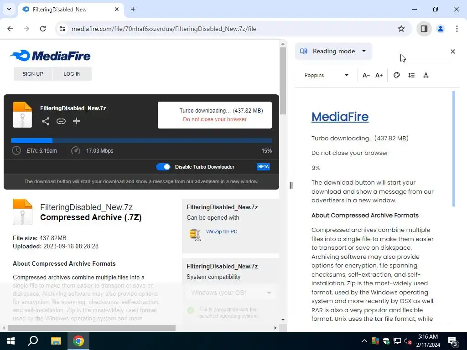
Task: Click the Windows Security tray icon
Action: point(386,341)
